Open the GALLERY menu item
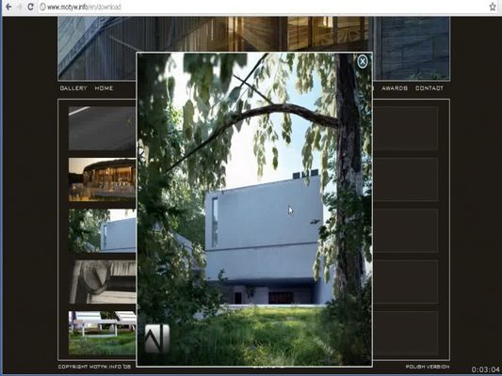 pyautogui.click(x=73, y=87)
